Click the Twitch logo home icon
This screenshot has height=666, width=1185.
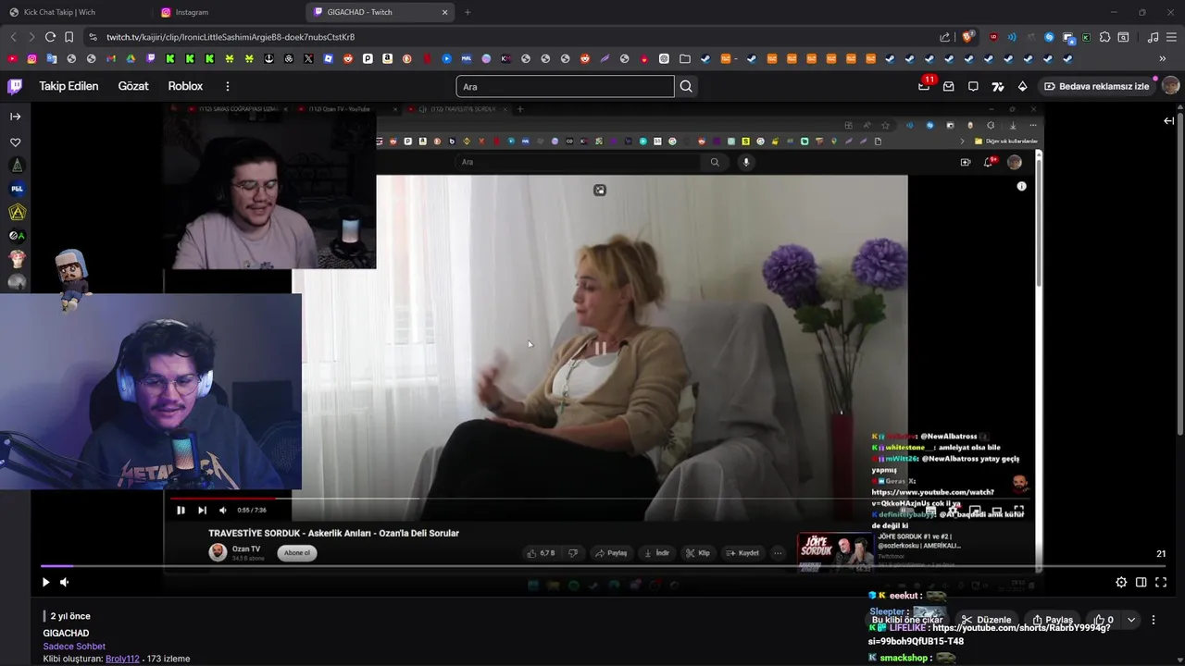[15, 86]
